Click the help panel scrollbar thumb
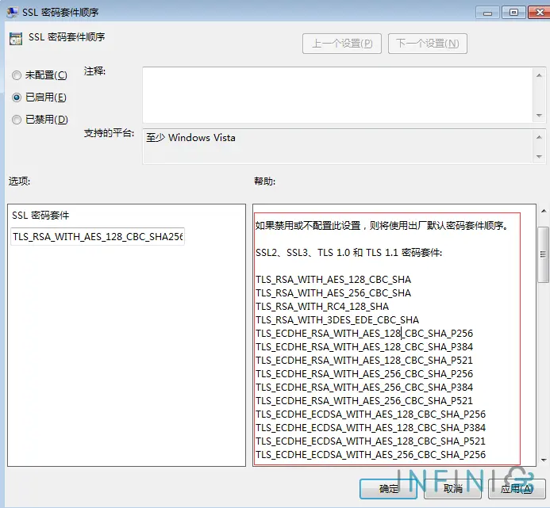 [544, 254]
